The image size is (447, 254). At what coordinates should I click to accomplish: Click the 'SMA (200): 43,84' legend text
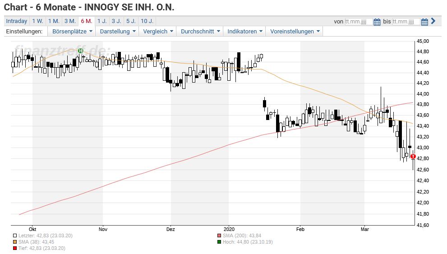pos(242,236)
